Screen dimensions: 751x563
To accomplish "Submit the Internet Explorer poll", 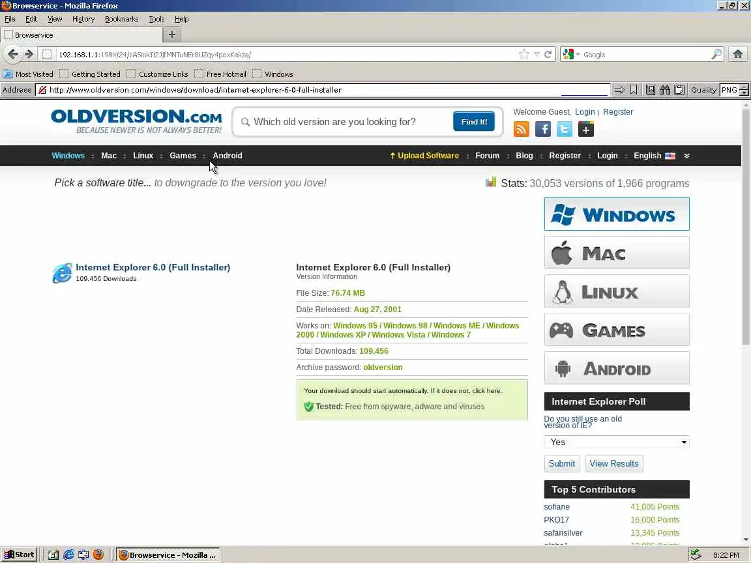I will (562, 463).
